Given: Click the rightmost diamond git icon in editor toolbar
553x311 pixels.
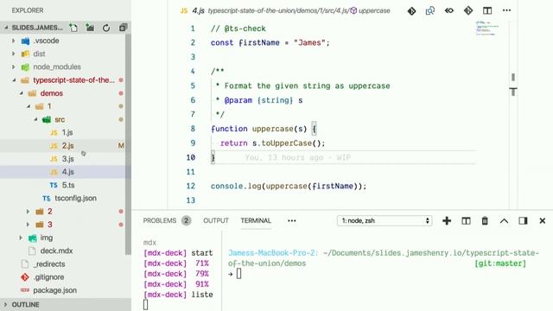Looking at the screenshot, I should coord(468,10).
